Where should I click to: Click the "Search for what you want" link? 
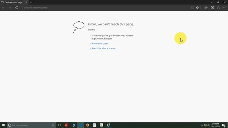[x=104, y=48]
